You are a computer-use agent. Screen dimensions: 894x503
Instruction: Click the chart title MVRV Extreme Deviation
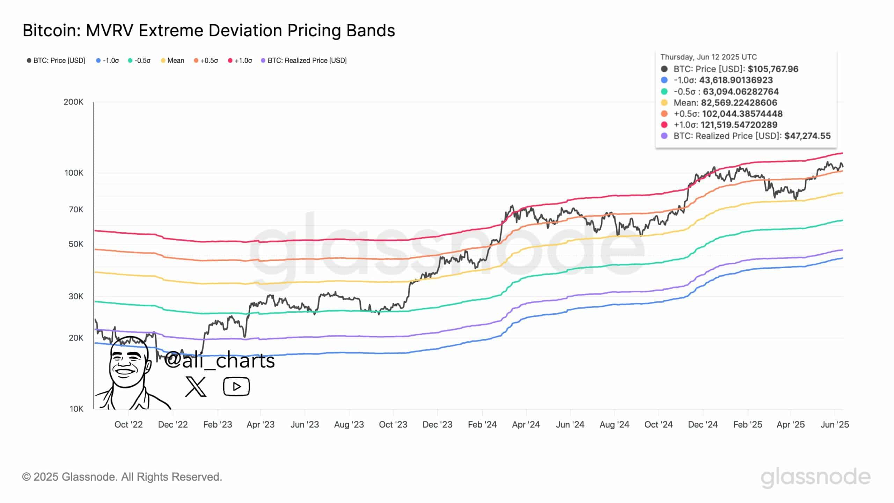209,30
